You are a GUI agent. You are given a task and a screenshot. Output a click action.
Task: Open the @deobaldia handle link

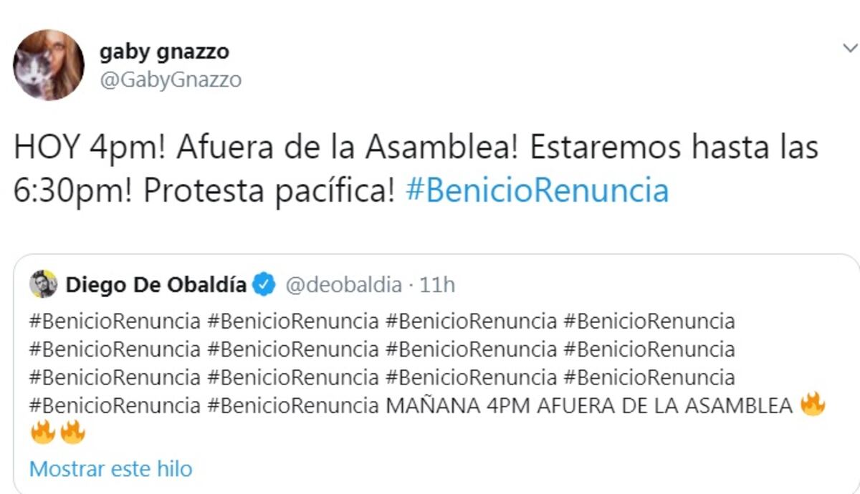click(343, 285)
